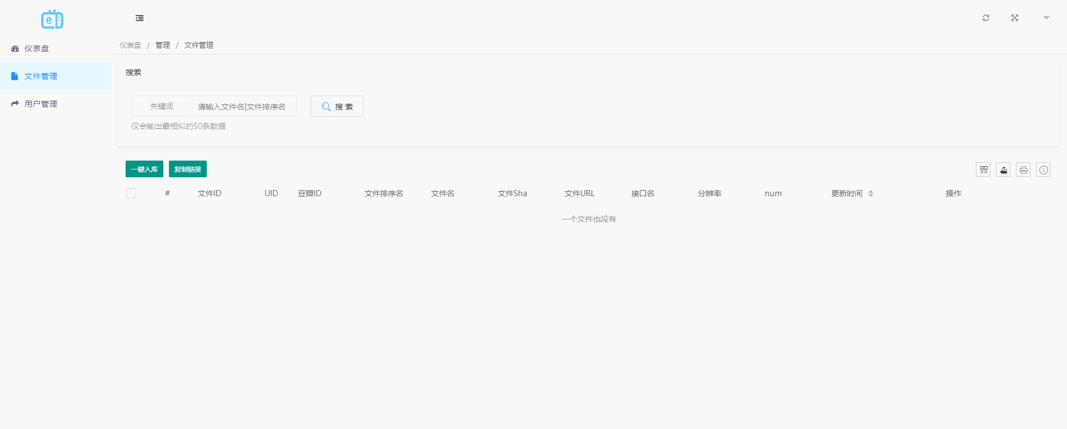
Task: Toggle the select-all checkbox in table header
Action: pyautogui.click(x=131, y=193)
